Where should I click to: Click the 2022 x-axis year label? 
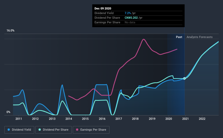click(202, 119)
